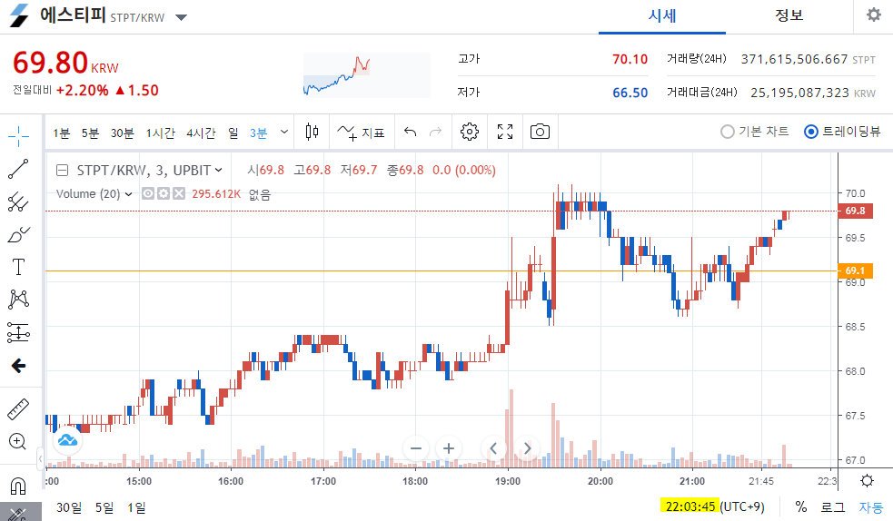Open chart axis settings gear at bottom right

pyautogui.click(x=867, y=481)
